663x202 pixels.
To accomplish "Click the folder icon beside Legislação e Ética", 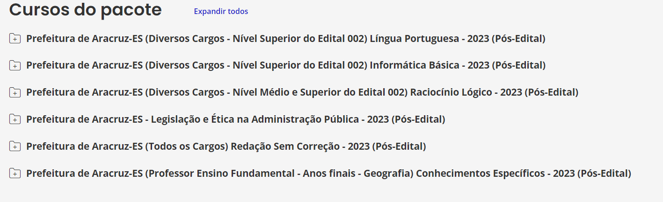I will coord(15,120).
